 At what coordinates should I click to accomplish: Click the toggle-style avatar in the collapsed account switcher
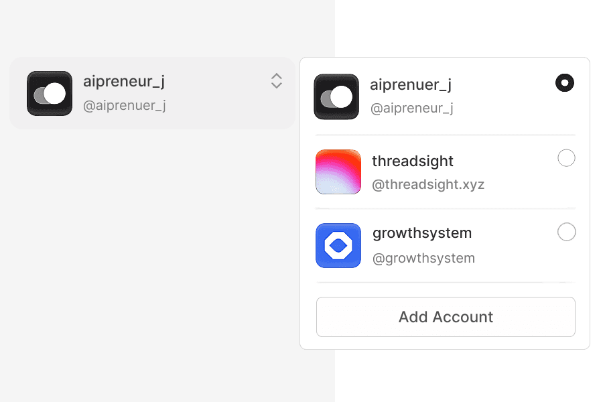50,93
